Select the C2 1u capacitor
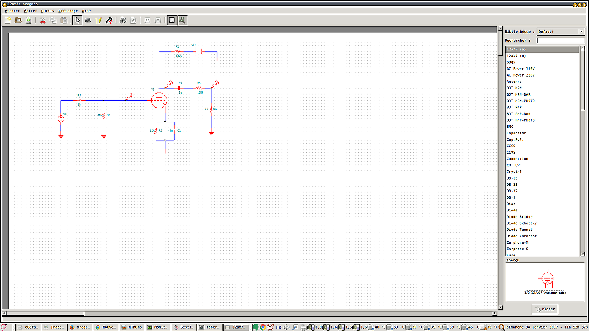 [180, 88]
